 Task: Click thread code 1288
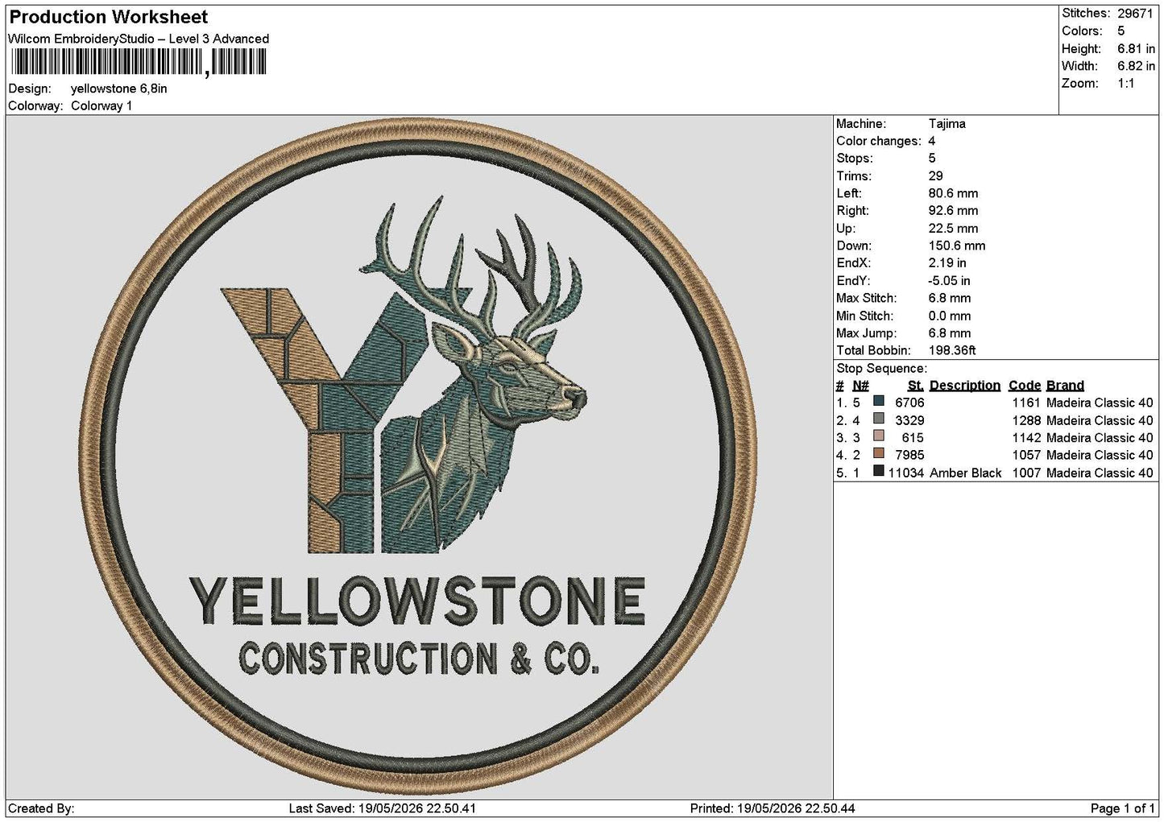(x=1026, y=420)
